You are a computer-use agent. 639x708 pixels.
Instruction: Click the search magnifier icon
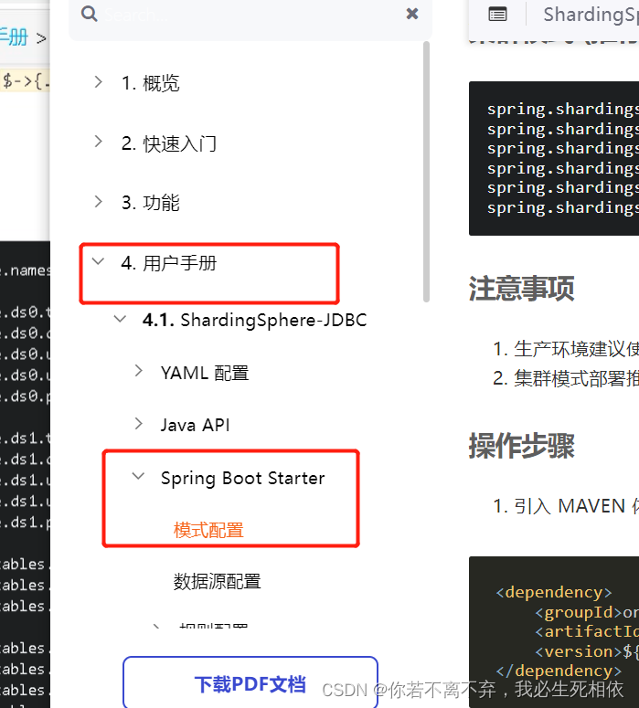89,14
